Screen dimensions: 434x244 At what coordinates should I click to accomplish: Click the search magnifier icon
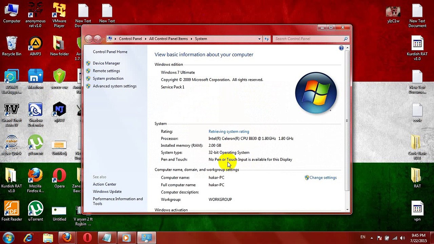[x=346, y=39]
